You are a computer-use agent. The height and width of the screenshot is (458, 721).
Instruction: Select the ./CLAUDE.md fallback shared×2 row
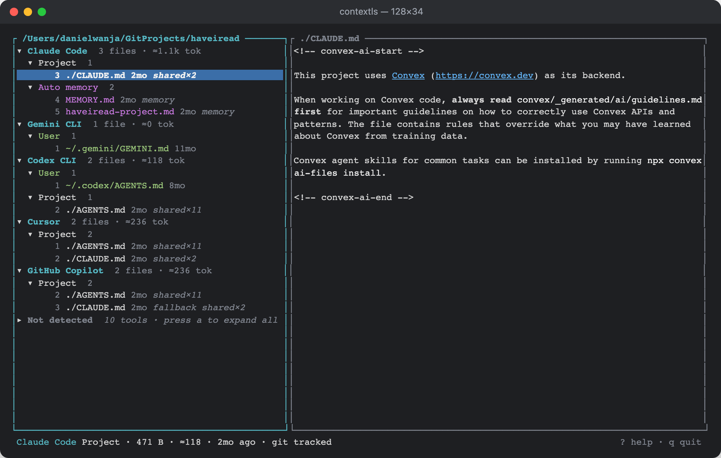click(x=150, y=308)
